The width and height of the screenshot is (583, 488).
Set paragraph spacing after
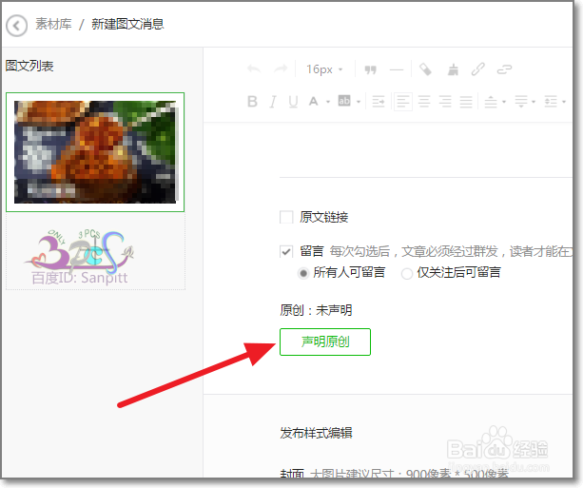[521, 102]
